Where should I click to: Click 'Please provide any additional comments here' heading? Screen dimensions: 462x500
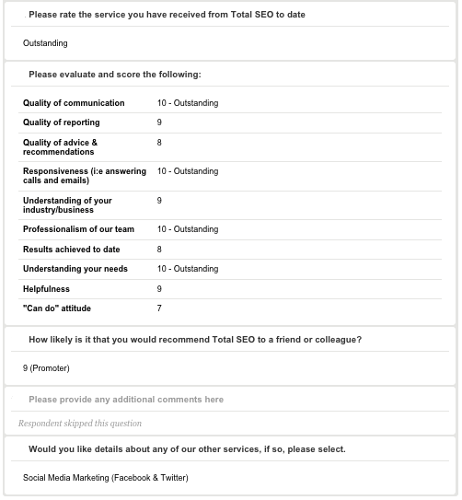point(126,400)
